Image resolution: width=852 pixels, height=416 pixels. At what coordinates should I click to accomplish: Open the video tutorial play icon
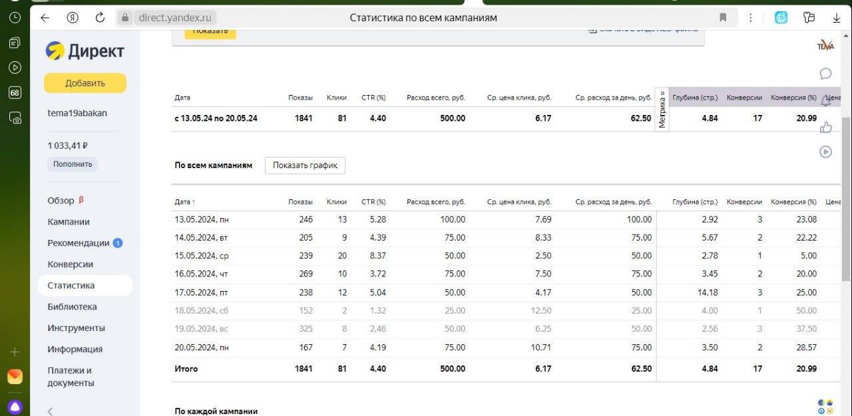pos(825,152)
